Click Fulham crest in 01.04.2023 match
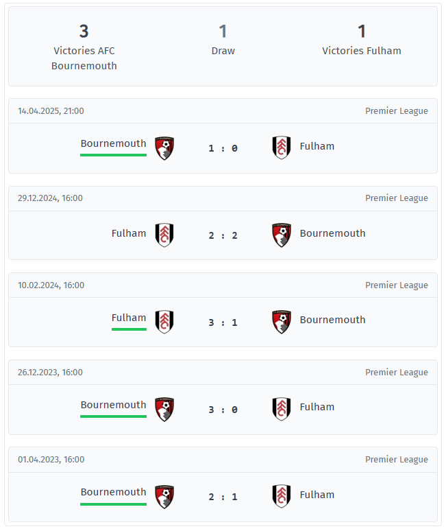 pos(281,496)
